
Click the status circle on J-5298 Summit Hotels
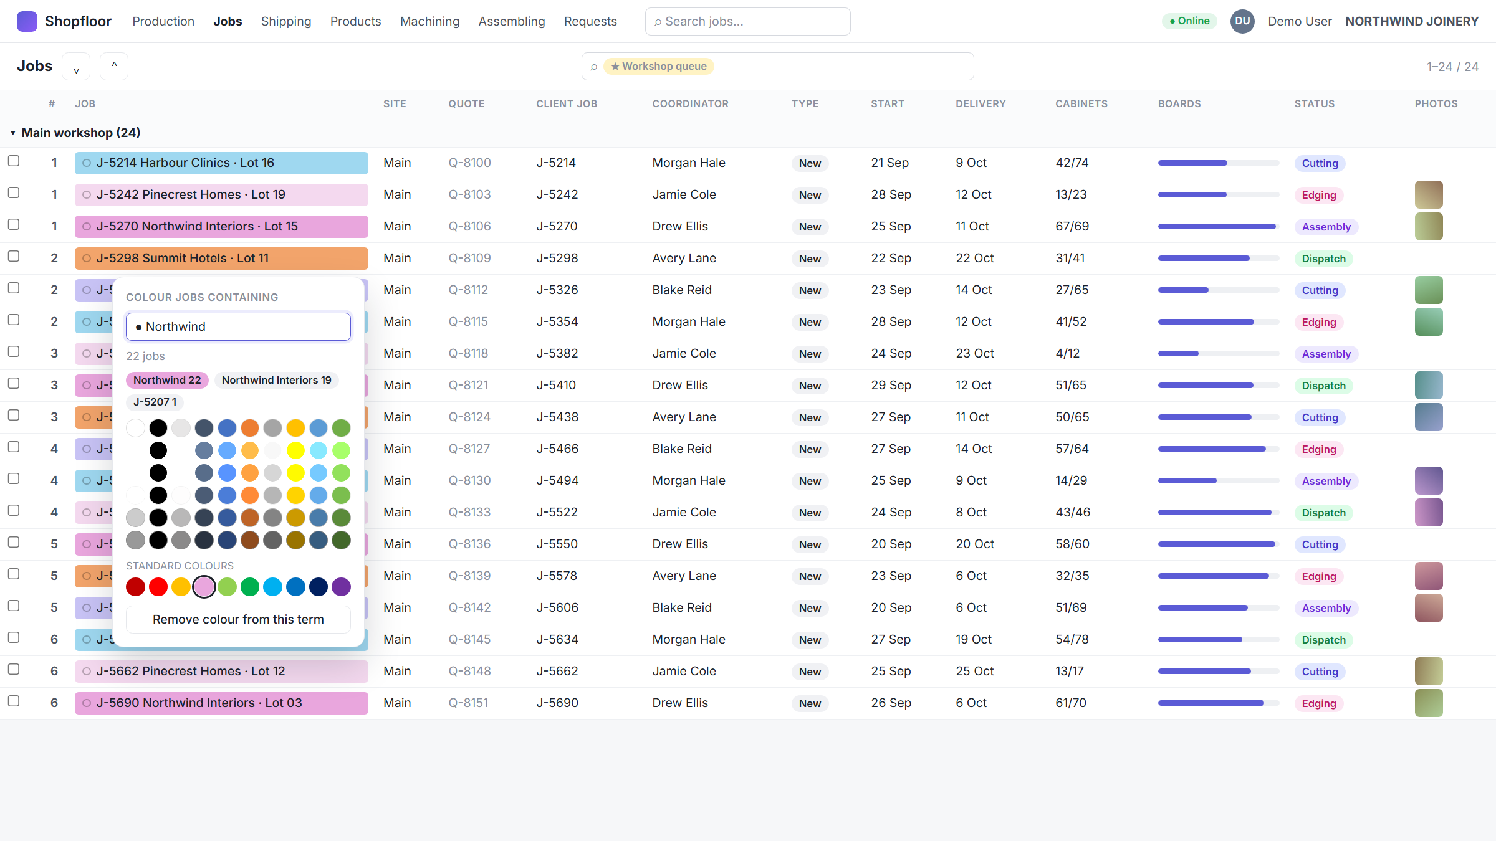coord(87,259)
